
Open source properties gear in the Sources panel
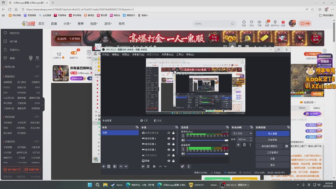click(154, 166)
